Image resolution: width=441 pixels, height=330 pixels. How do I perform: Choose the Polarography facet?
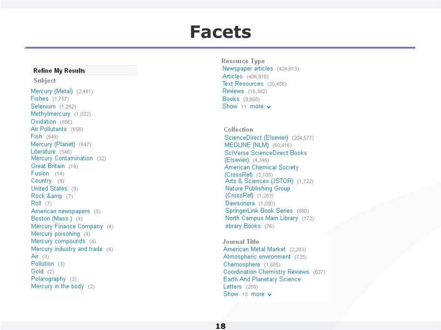[48, 279]
